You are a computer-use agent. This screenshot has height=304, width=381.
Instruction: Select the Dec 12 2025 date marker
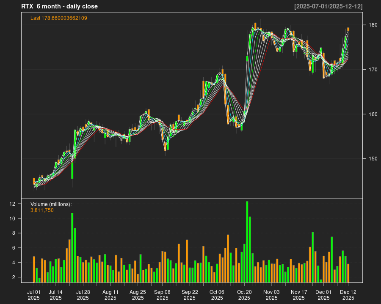(348, 295)
